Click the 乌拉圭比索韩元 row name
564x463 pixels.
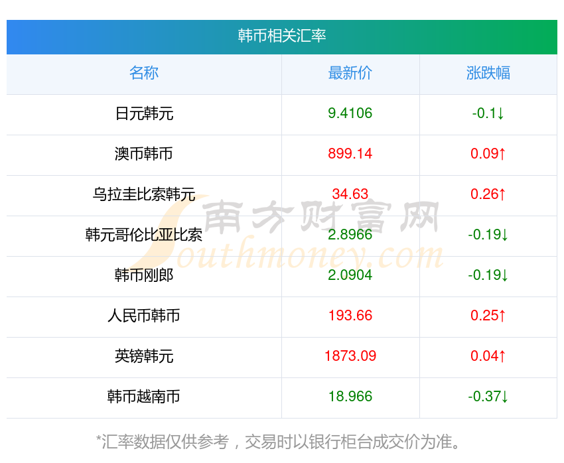(x=144, y=194)
